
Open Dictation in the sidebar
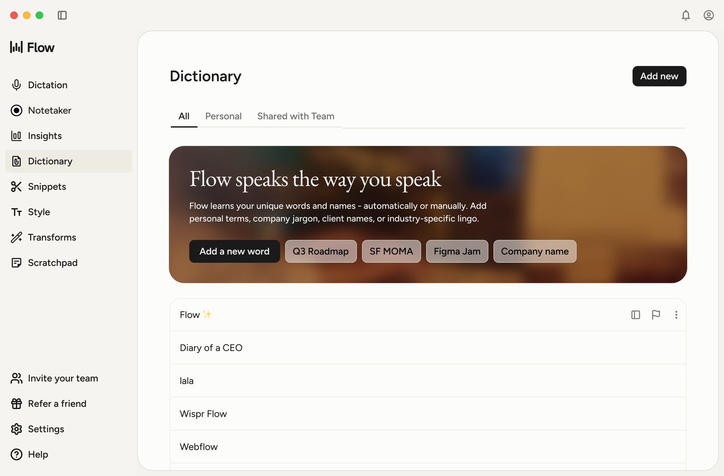point(69,85)
